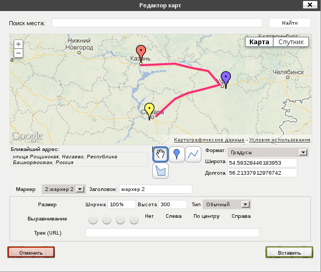Zoom in the map with plus button
Viewport: 321px width, 272px height.
pos(18,45)
